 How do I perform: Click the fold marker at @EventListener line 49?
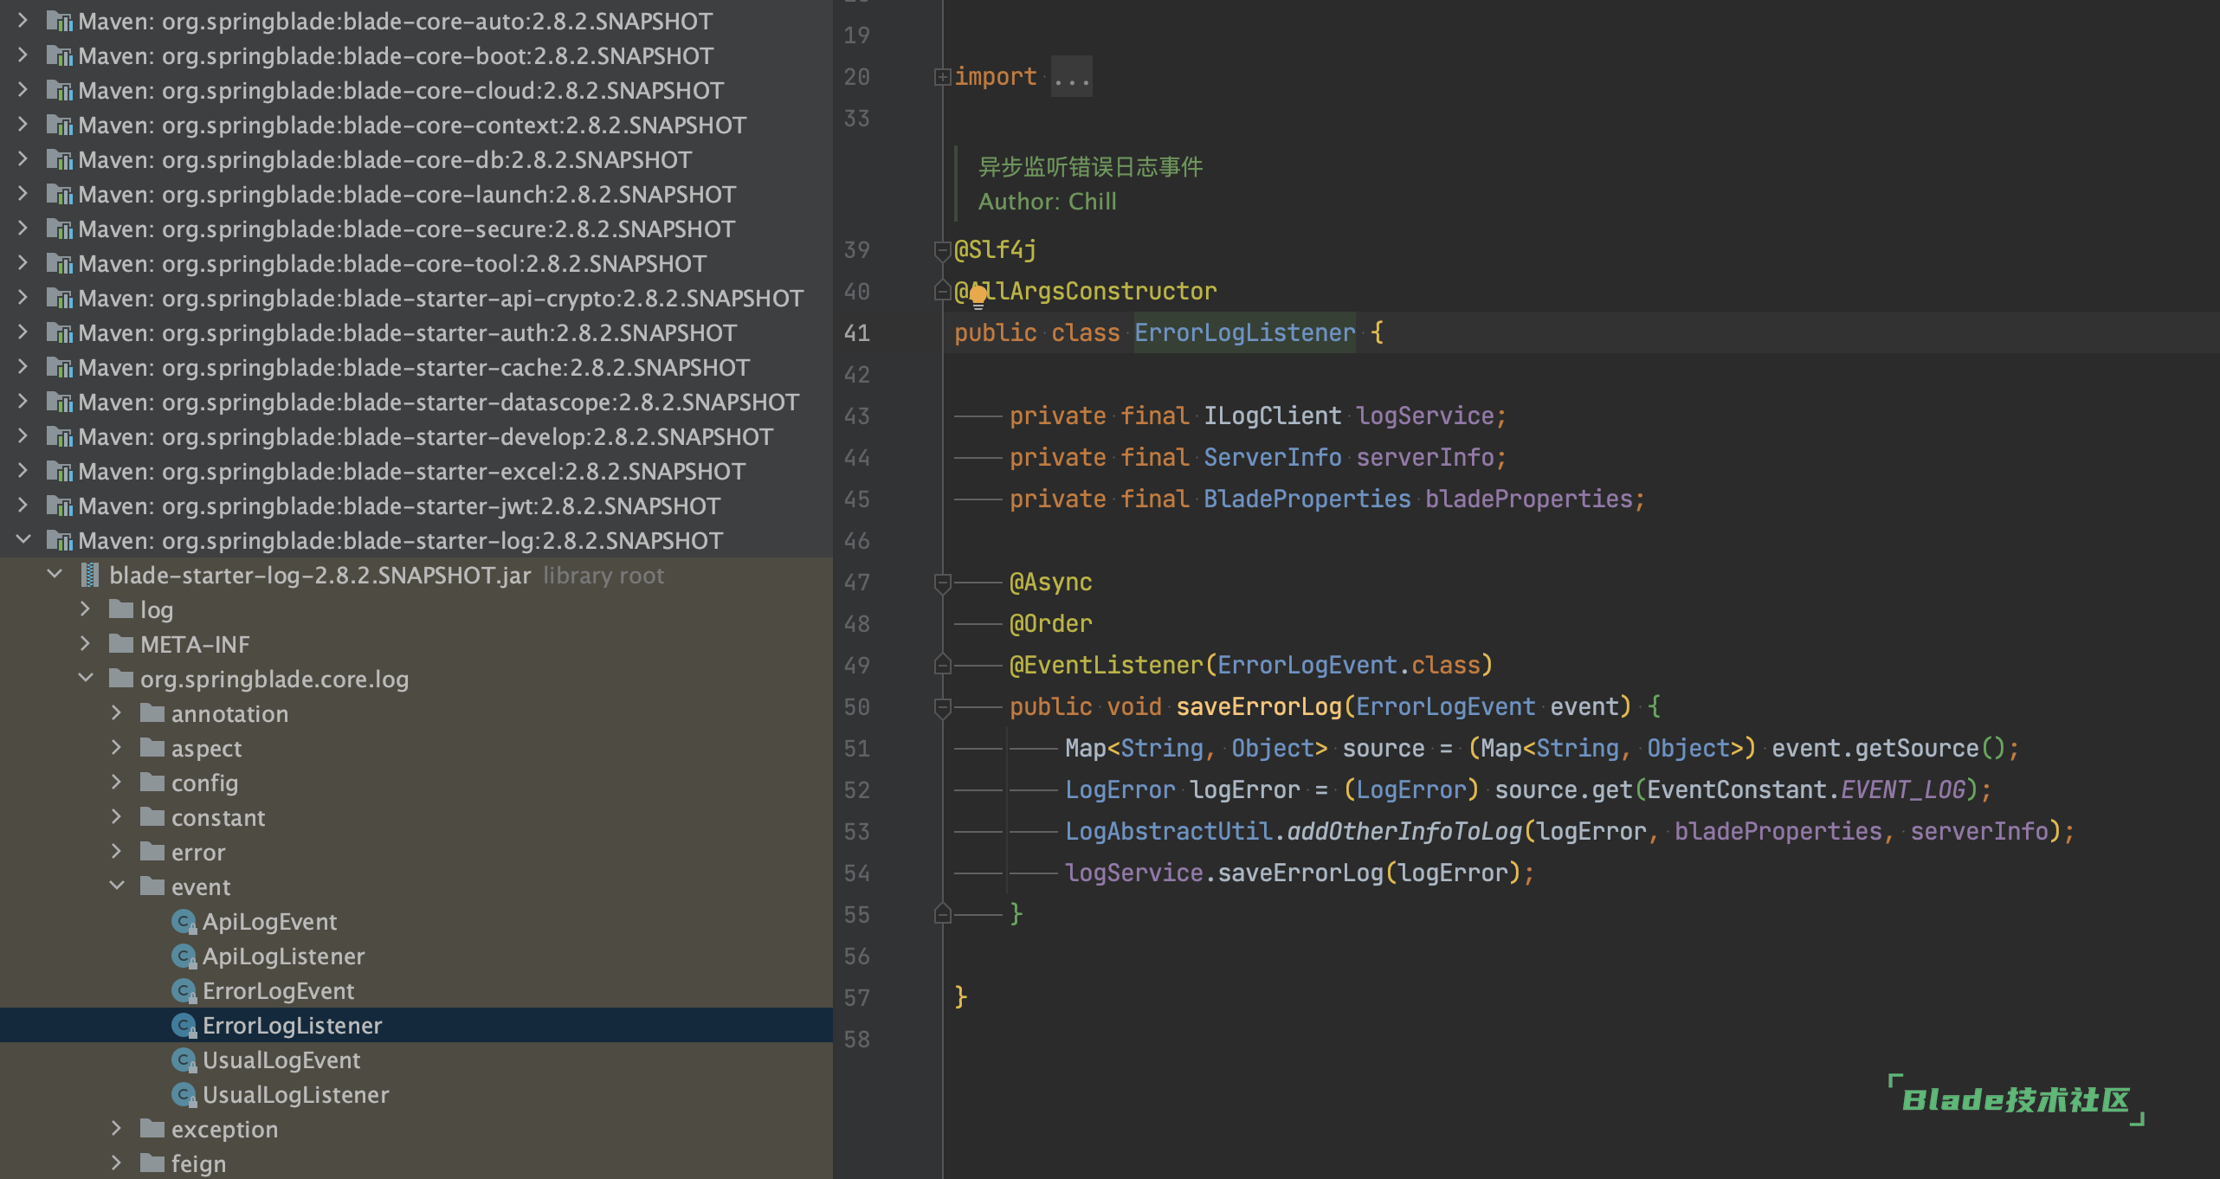click(x=942, y=664)
